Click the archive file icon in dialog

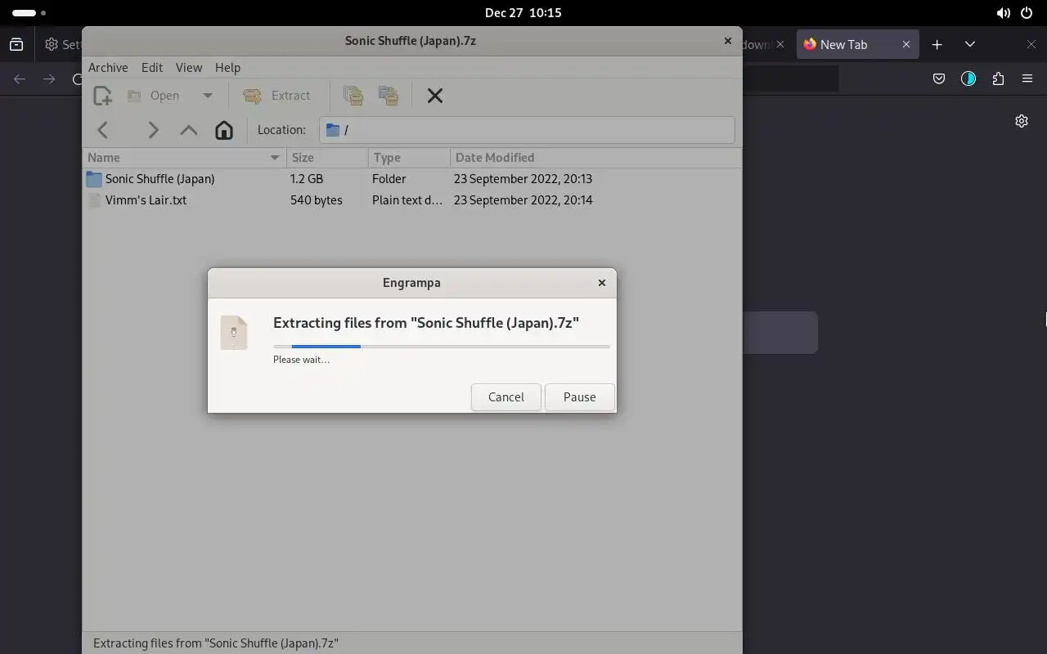[x=234, y=333]
